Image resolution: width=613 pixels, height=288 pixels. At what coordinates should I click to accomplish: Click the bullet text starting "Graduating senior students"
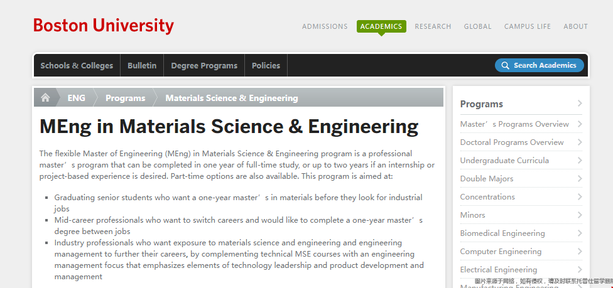[x=238, y=203]
